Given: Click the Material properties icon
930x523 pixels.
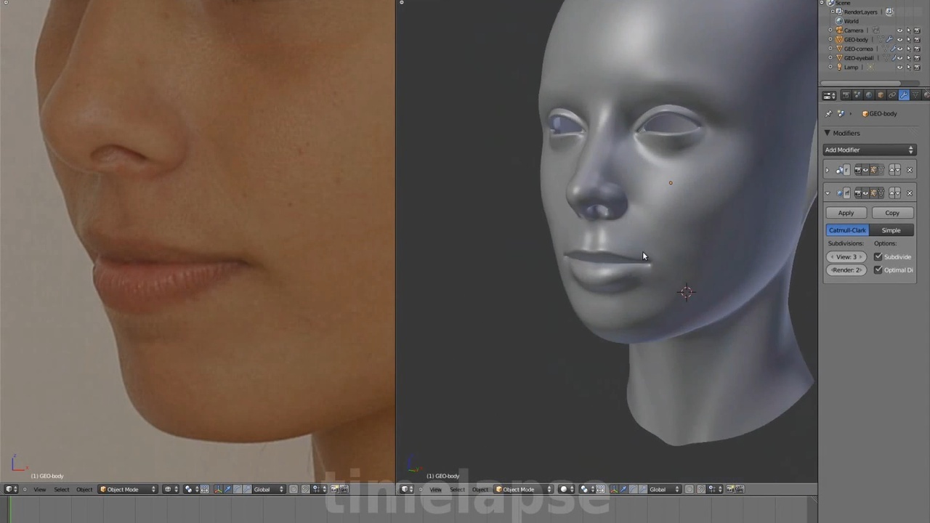Looking at the screenshot, I should click(x=926, y=95).
